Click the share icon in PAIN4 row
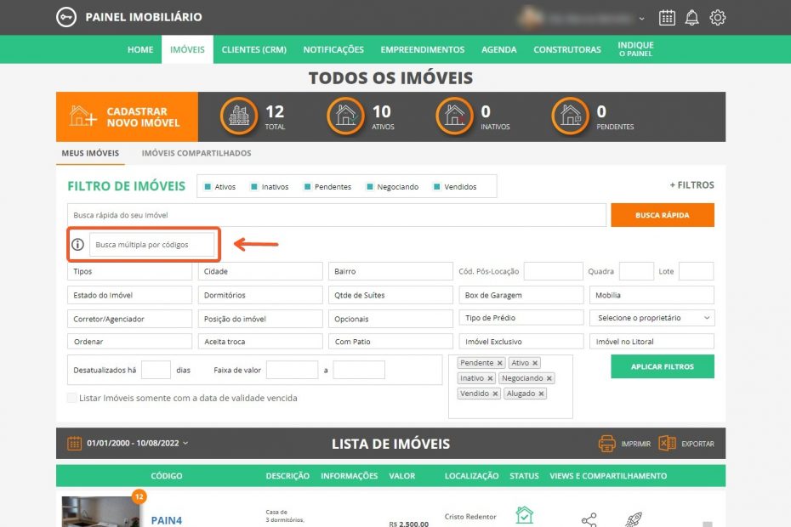Screen dimensions: 791x527 click(x=589, y=519)
